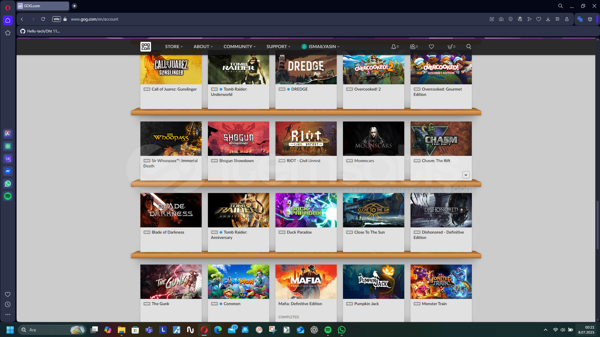
Task: Open the volume control in system tray
Action: pos(563,330)
